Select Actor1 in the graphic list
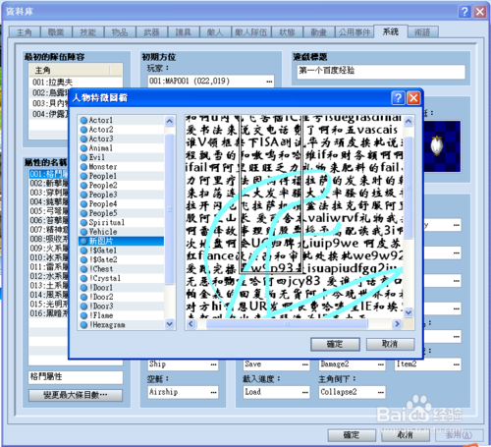Image resolution: width=491 pixels, height=447 pixels. pos(121,120)
